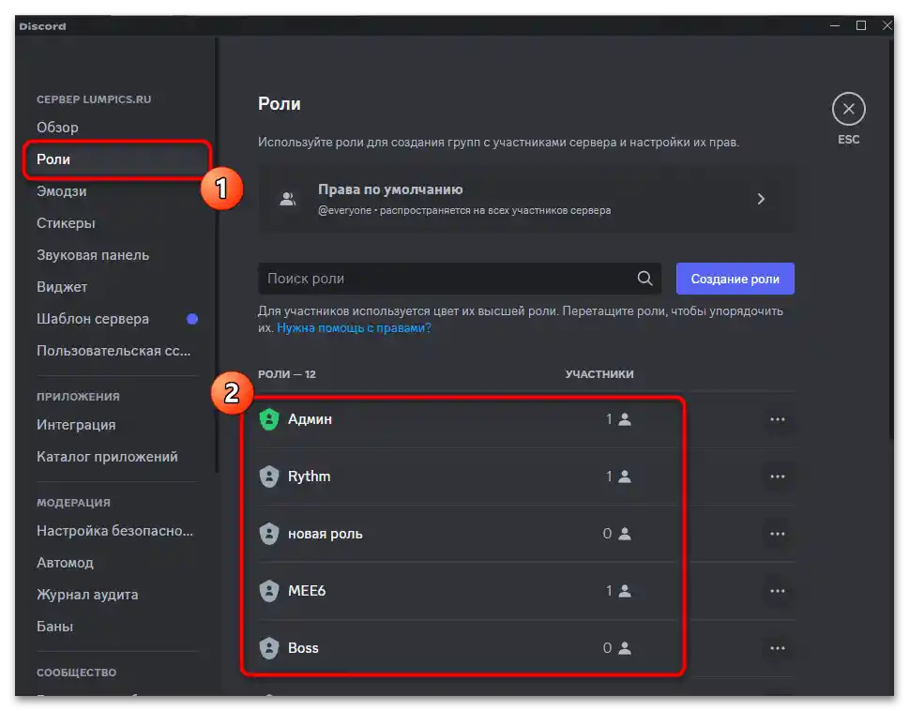Viewport: 909px width, 711px height.
Task: View members icon of Boss role
Action: 625,648
